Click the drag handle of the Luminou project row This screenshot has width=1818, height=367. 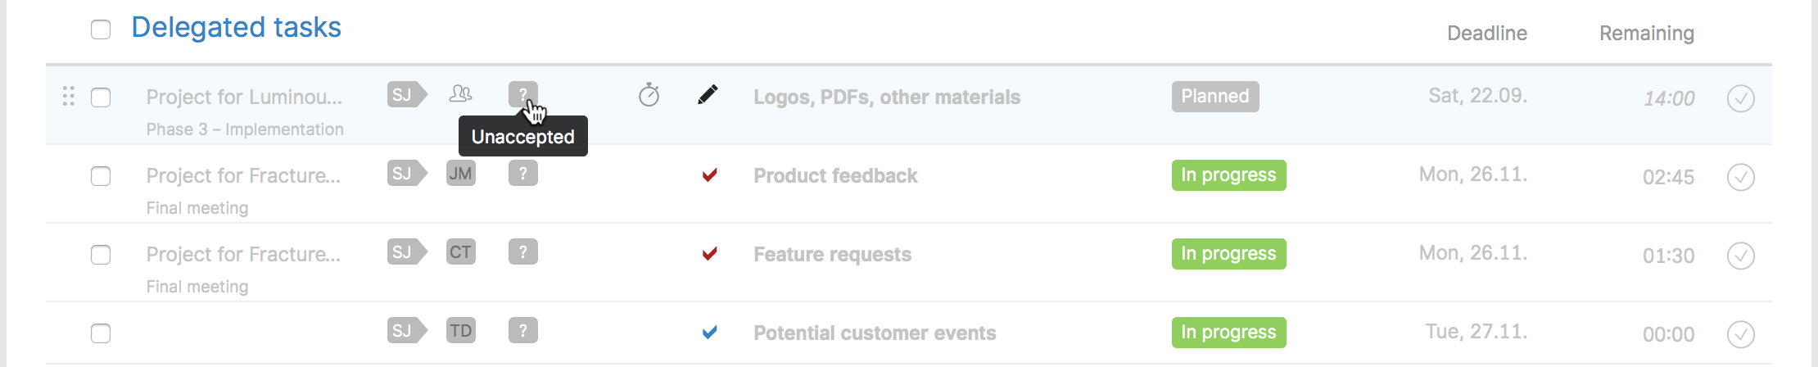(x=69, y=97)
